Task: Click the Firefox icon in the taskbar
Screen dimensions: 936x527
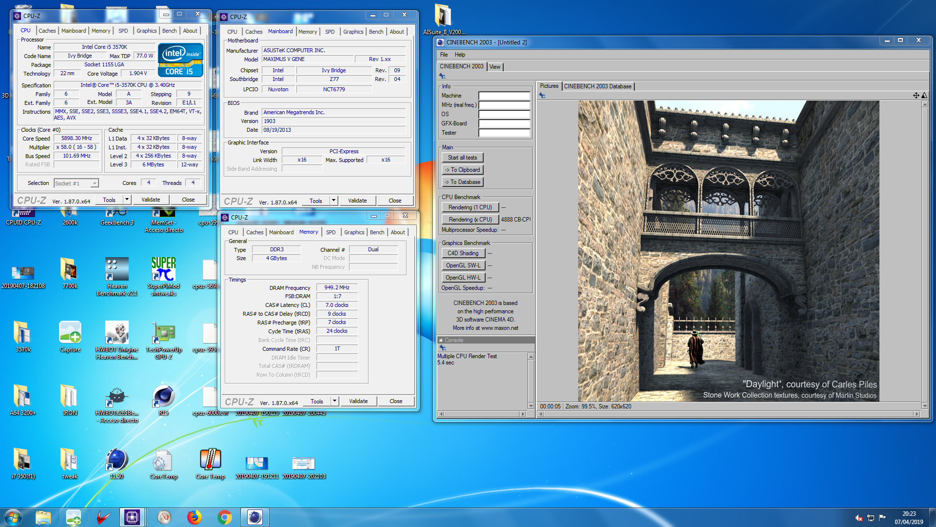Action: click(x=195, y=517)
